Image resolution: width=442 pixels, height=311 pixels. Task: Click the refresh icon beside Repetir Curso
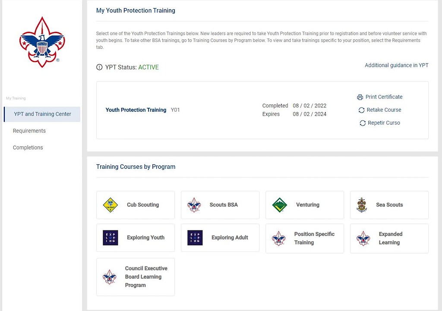click(x=362, y=123)
